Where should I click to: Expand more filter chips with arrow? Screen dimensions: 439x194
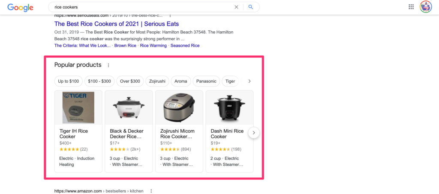point(250,81)
